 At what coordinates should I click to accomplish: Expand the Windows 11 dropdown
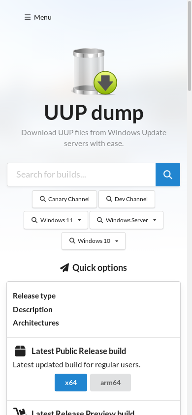[x=56, y=220]
